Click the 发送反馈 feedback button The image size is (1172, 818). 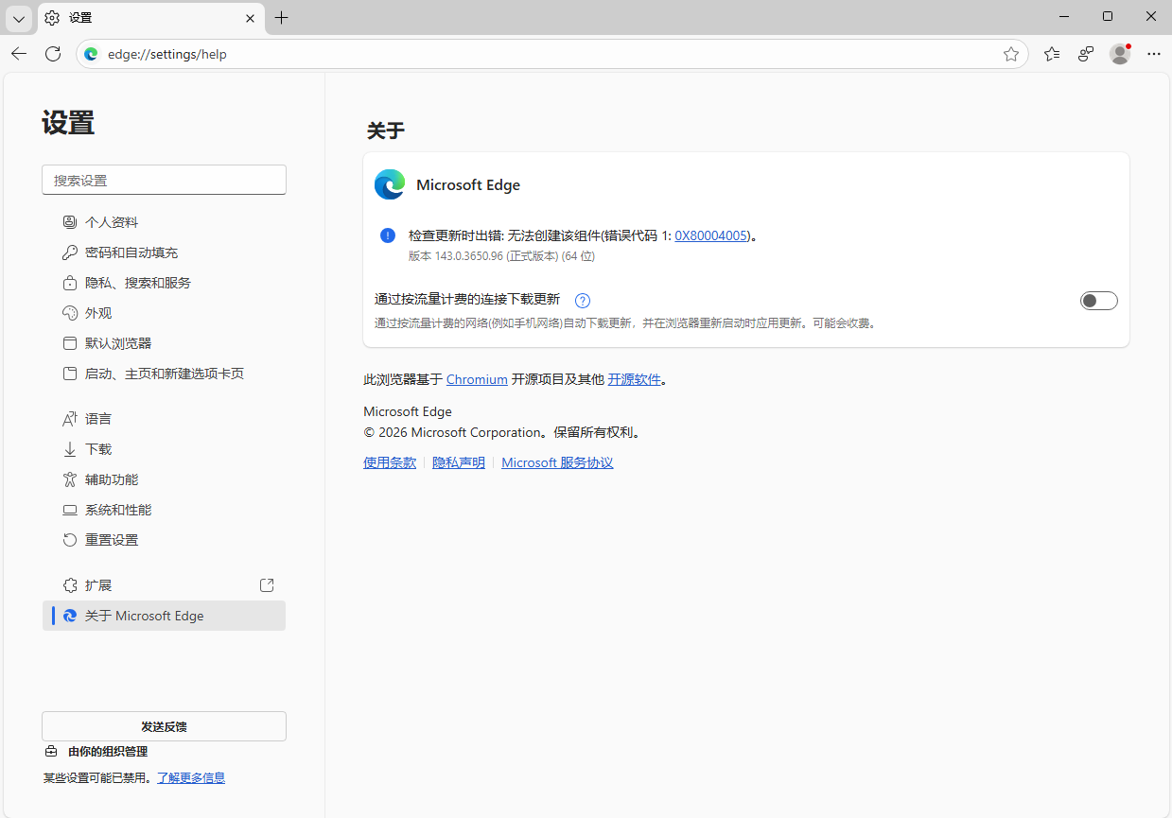(163, 725)
